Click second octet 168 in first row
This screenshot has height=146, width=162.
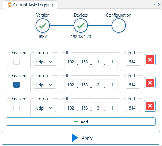[x=84, y=62]
